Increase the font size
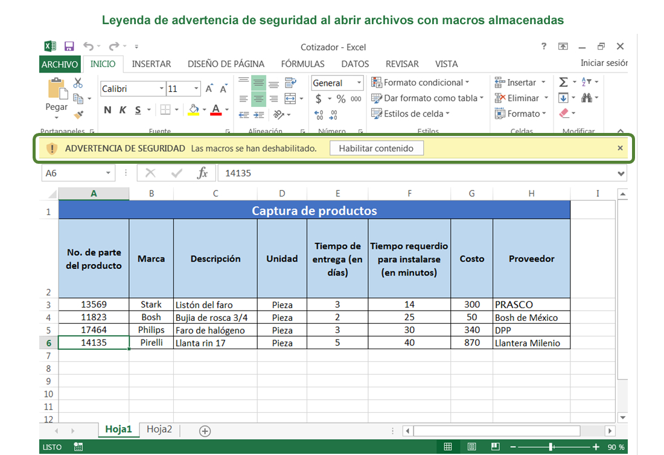Screen dimensions: 664x455 pos(209,89)
